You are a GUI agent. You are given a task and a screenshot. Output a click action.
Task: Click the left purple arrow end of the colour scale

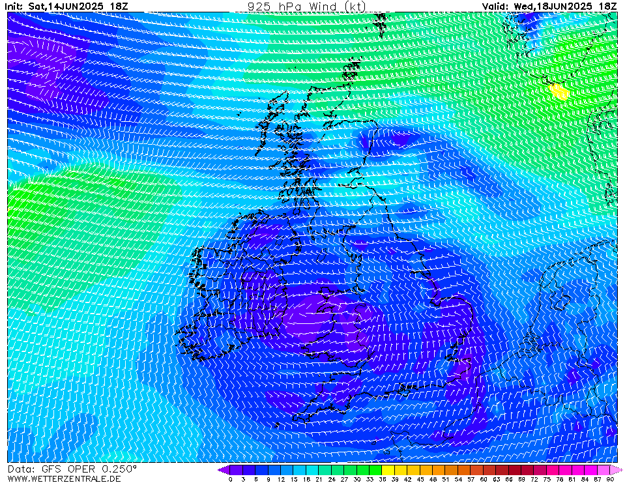(224, 470)
